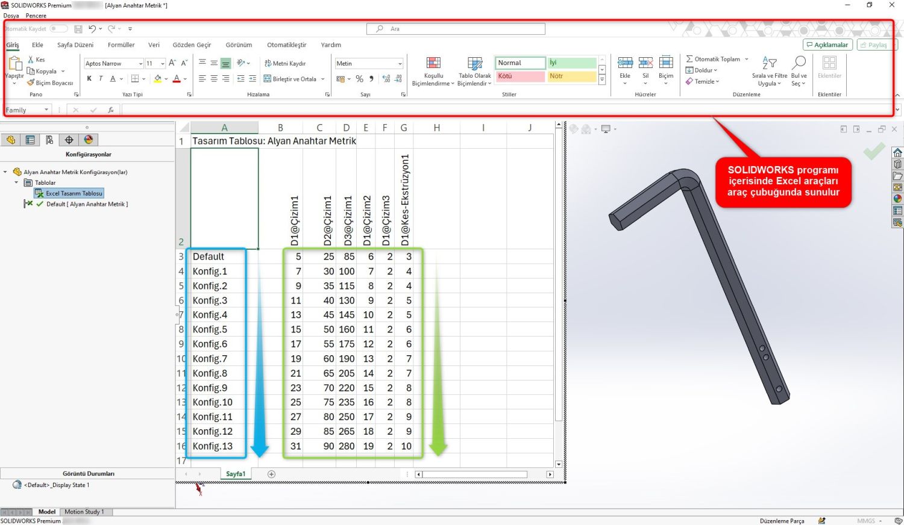Screen dimensions: 904x525
Task: Click the comma style icon
Action: (x=371, y=79)
